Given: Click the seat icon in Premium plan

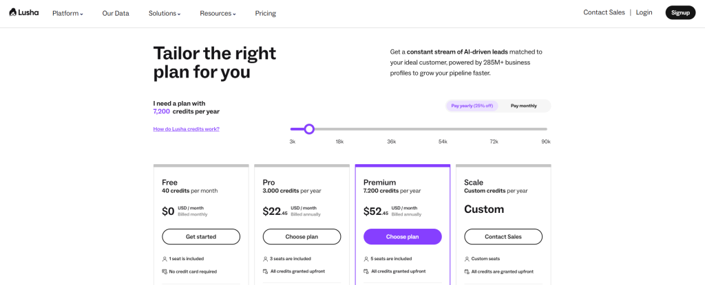Looking at the screenshot, I should (366, 259).
